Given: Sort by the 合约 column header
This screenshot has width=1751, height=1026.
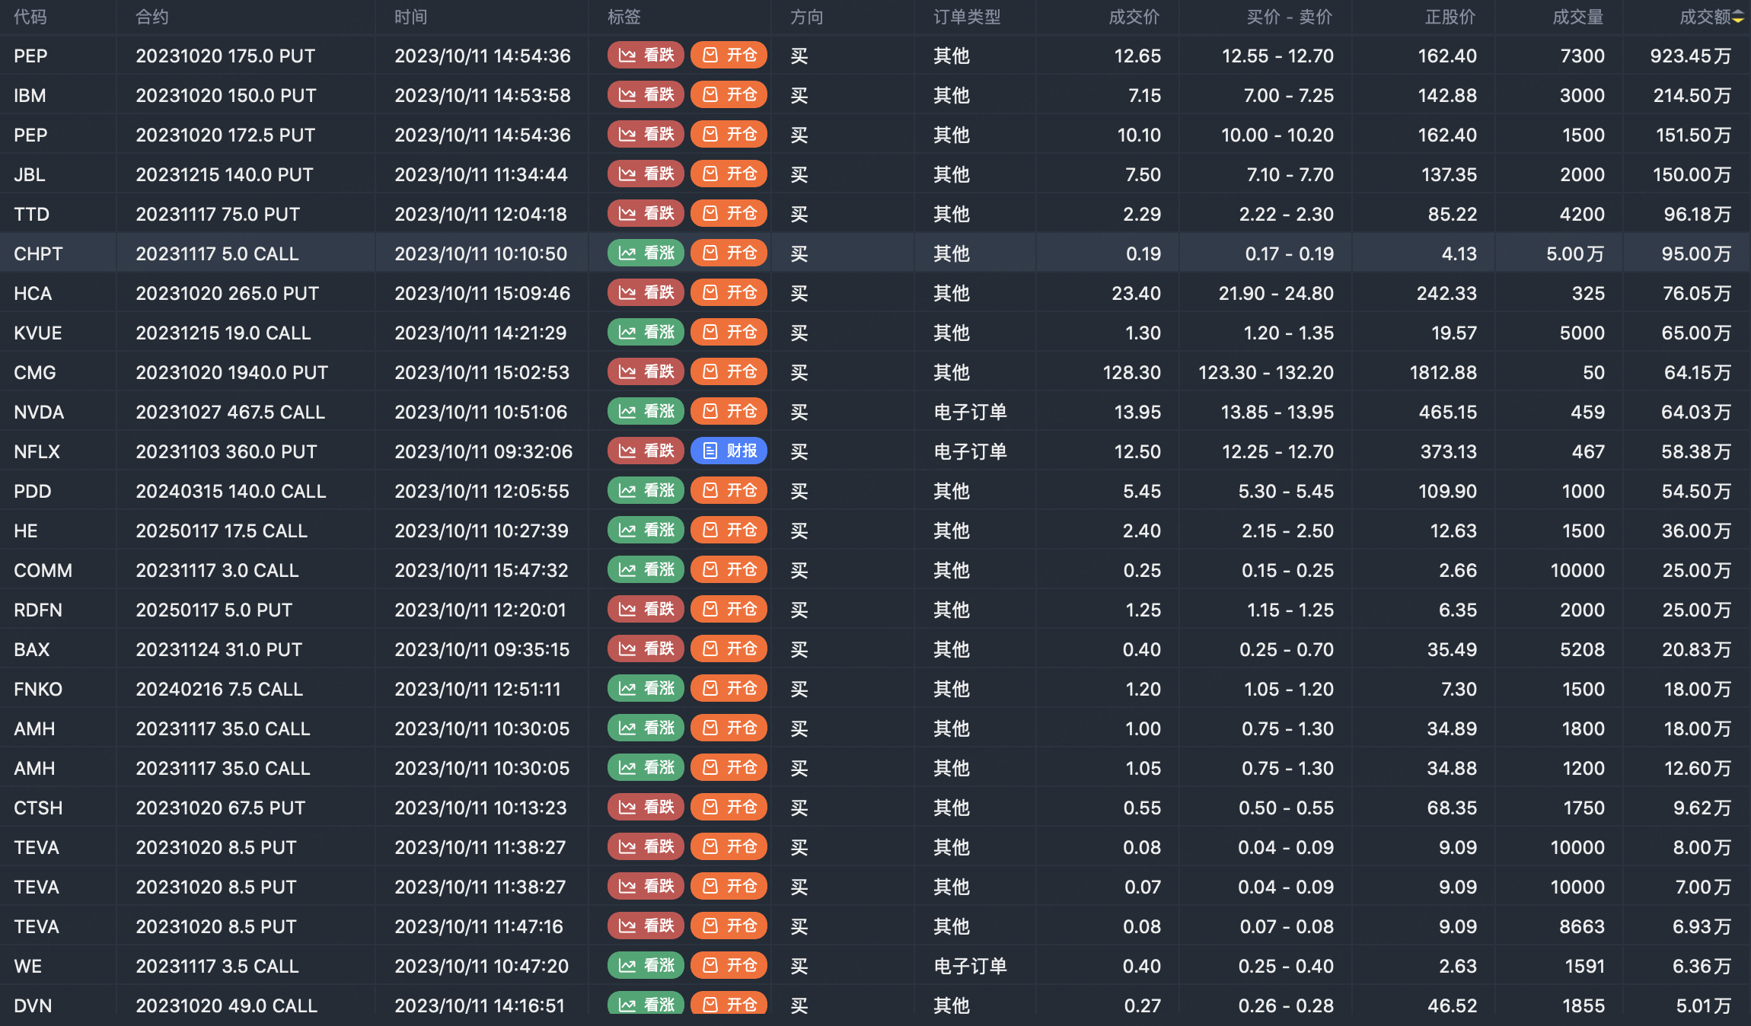Looking at the screenshot, I should [152, 18].
